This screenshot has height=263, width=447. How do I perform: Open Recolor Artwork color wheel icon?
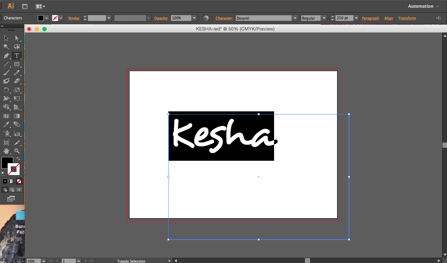coord(206,18)
